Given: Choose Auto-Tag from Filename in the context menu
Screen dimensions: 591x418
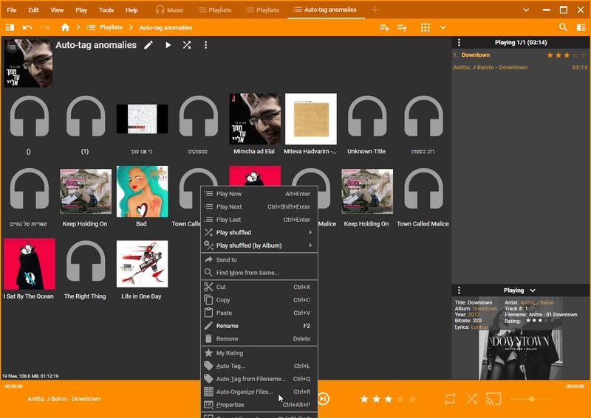Looking at the screenshot, I should [x=250, y=379].
